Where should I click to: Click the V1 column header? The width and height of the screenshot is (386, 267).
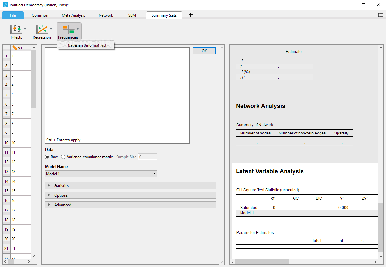click(21, 48)
